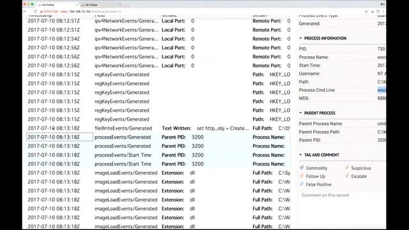Go back in the browser
Screen dimensions: 409x230
[25, 11]
